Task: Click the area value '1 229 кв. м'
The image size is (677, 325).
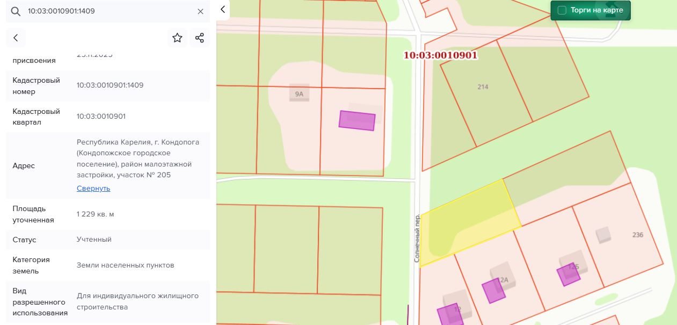Action: pos(96,214)
